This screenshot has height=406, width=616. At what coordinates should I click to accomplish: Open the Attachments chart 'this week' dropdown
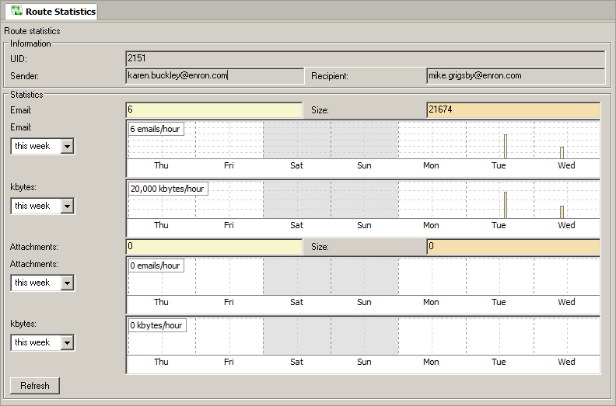click(x=67, y=283)
